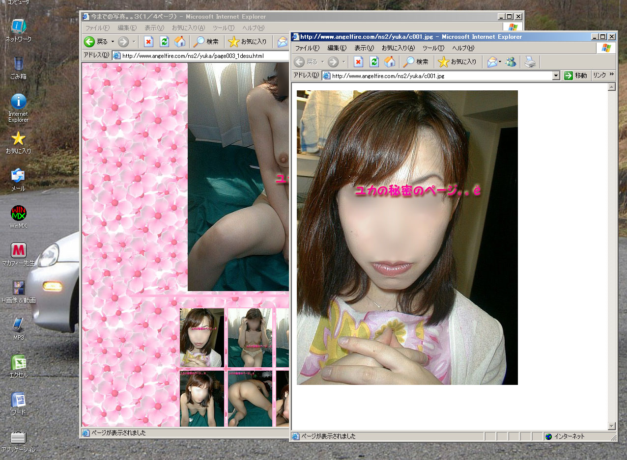Open 表示(V) menu in the back window

[154, 28]
